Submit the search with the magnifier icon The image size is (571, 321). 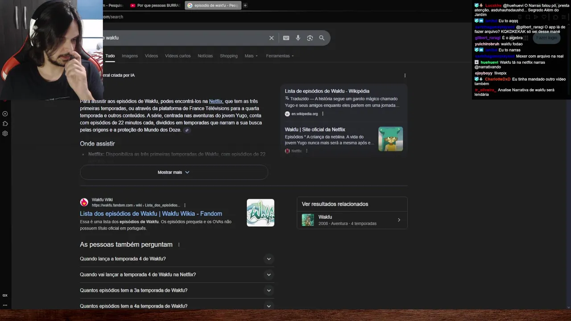(322, 38)
